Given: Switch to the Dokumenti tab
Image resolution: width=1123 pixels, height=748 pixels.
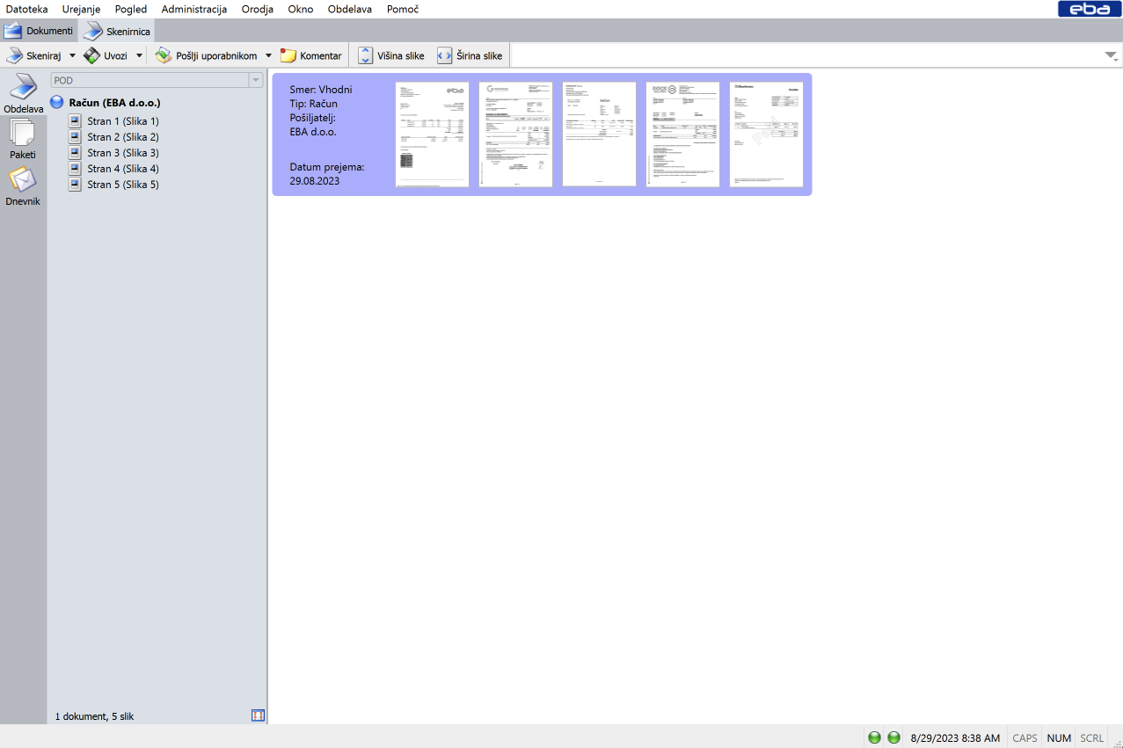Looking at the screenshot, I should [40, 31].
